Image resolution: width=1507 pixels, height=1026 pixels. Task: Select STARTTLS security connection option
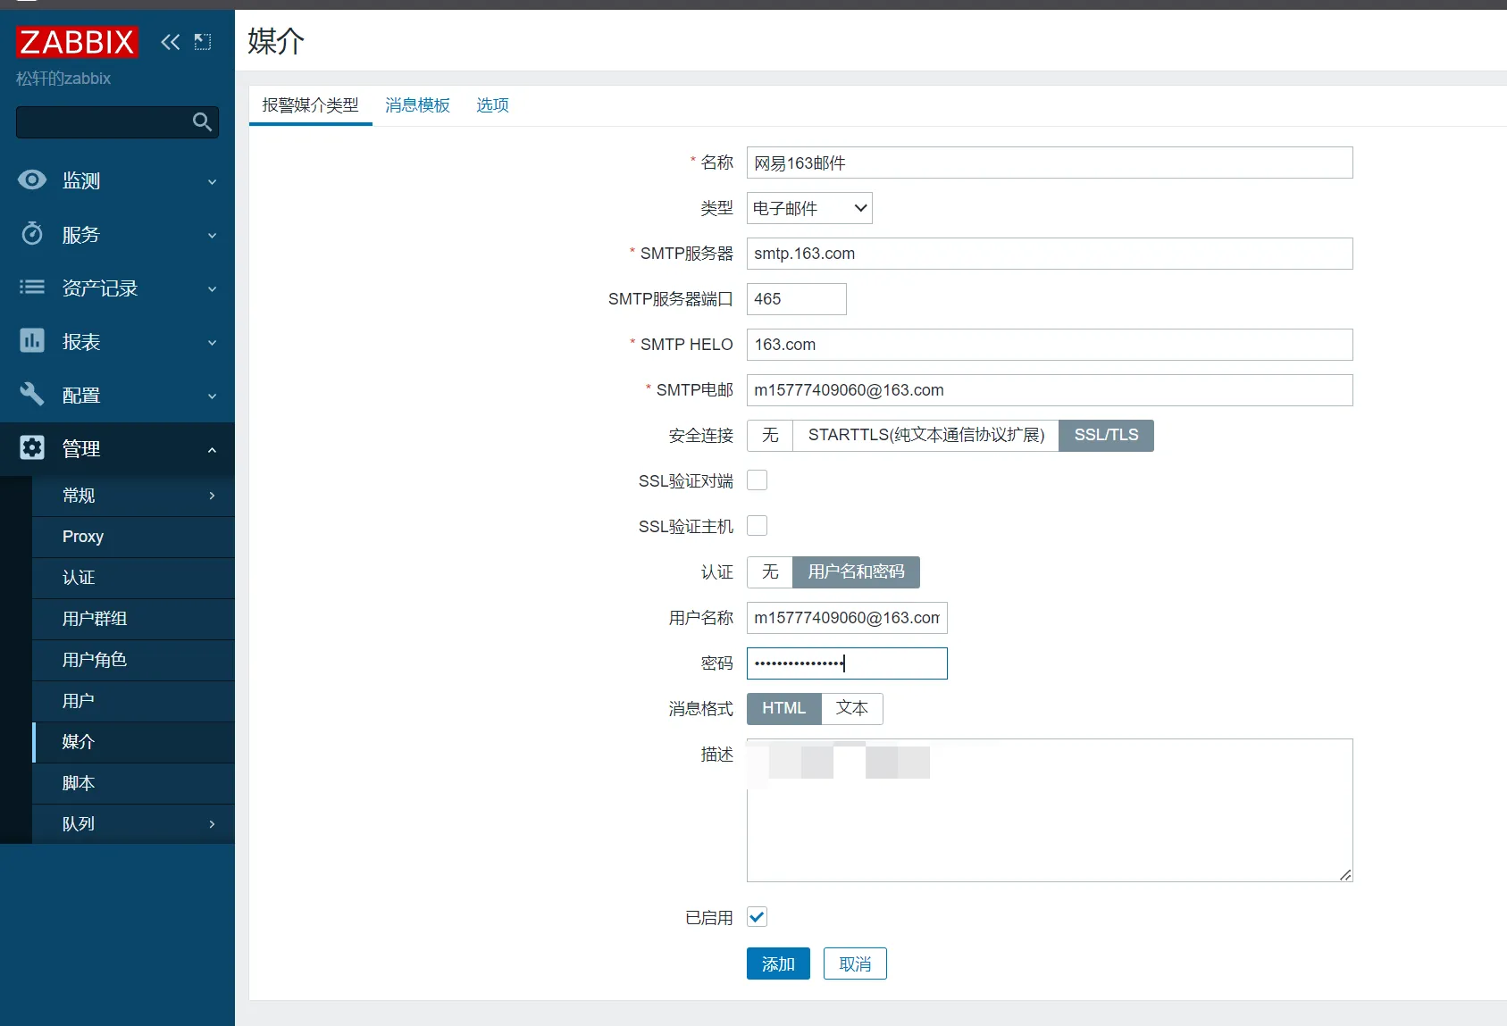pos(925,436)
